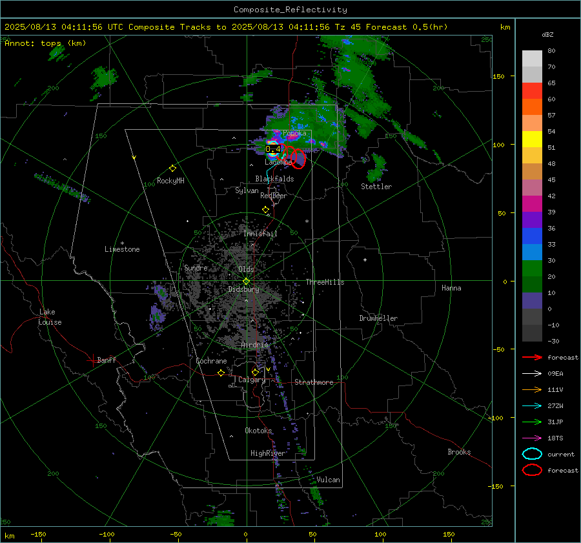
Task: Click the Sundre city label
Action: (x=196, y=267)
